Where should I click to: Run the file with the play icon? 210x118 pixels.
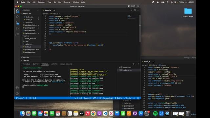(x=131, y=10)
